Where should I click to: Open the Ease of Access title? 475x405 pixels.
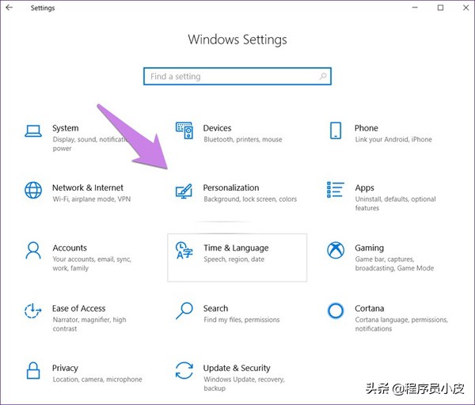click(78, 308)
